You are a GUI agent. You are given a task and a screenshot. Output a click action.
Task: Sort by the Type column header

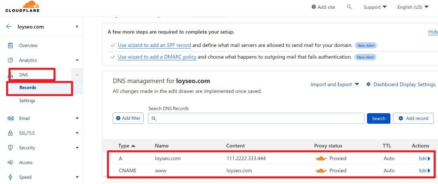(127, 146)
